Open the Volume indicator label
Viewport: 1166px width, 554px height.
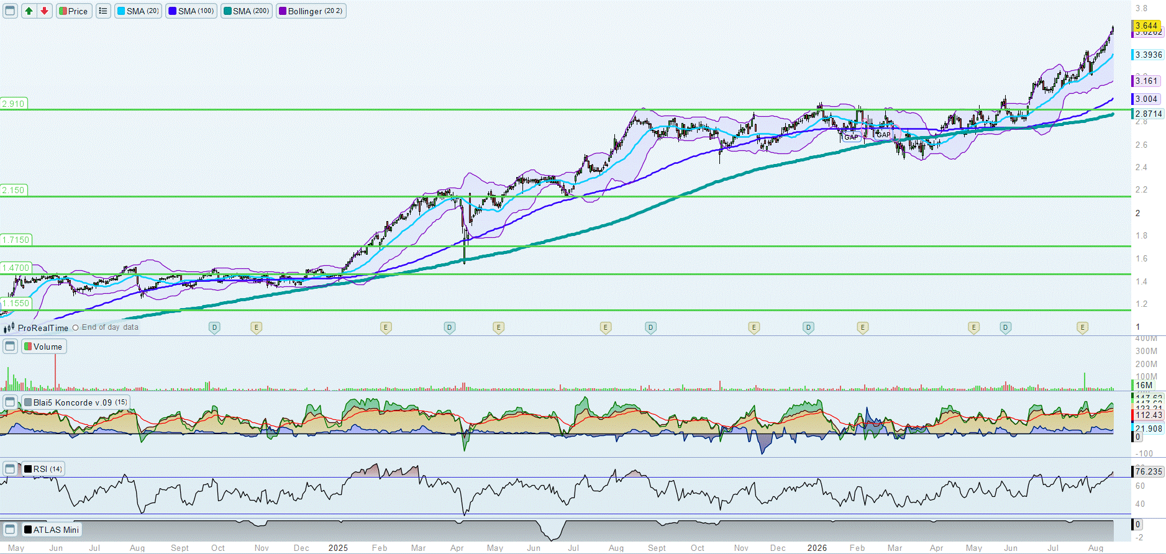click(x=44, y=347)
